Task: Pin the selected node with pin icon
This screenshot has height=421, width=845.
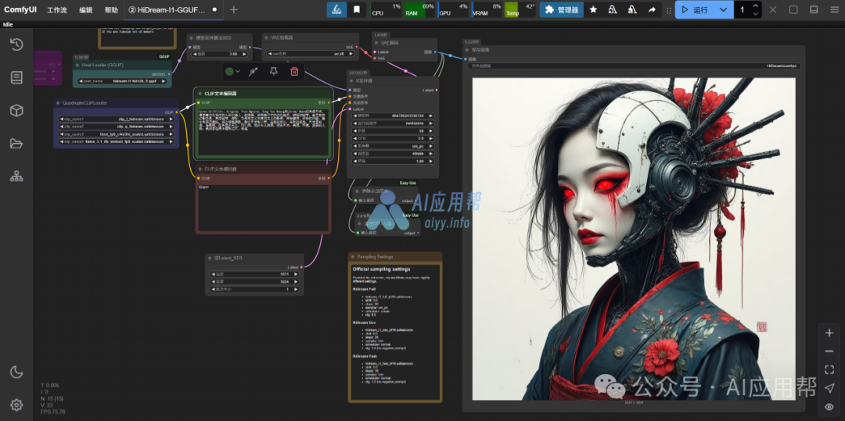Action: (x=274, y=72)
